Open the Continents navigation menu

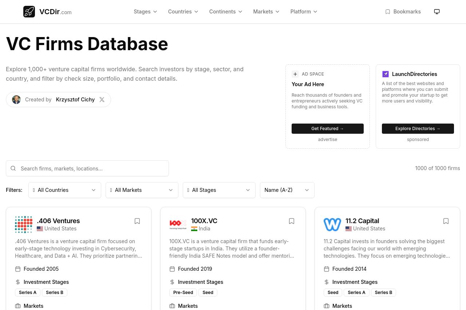click(225, 12)
